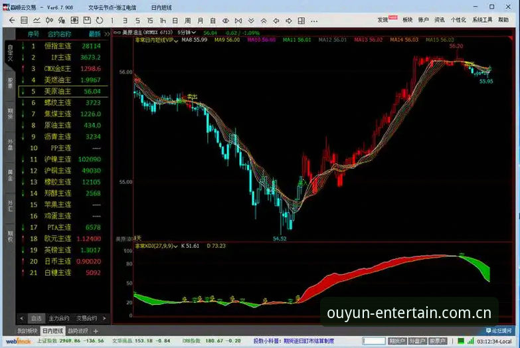Click the 期账户 button in status bar

pos(397,341)
